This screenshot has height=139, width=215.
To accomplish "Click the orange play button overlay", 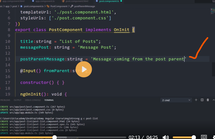I will pos(84,69).
